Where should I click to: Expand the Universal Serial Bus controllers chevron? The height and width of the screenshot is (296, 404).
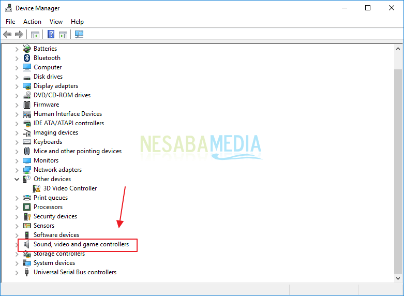[17, 273]
